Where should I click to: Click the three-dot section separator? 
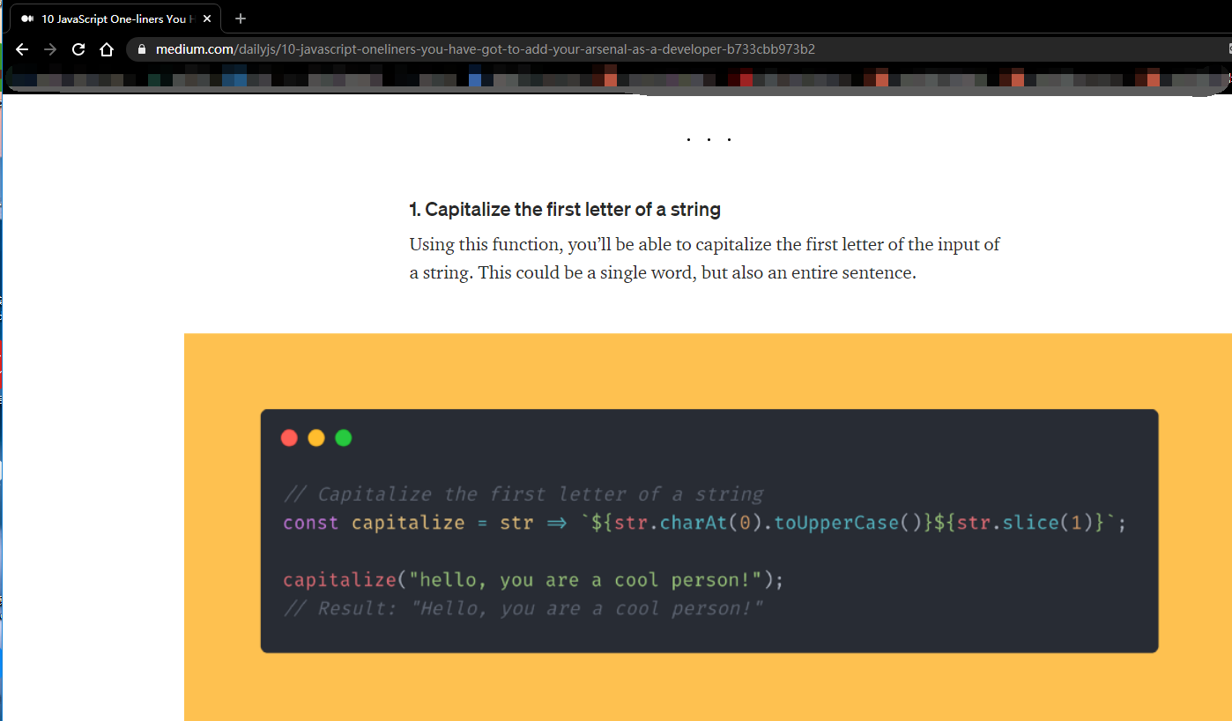[x=709, y=139]
